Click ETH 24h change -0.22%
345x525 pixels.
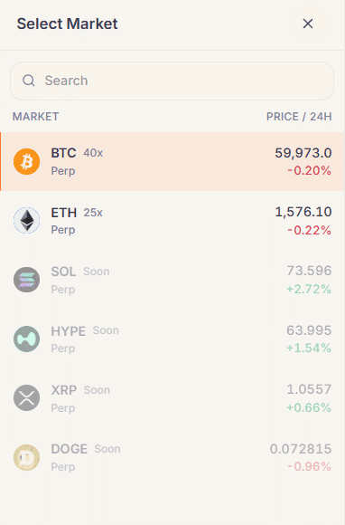coord(309,230)
